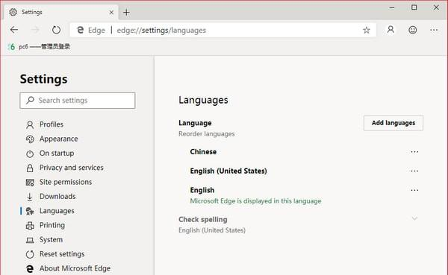The height and width of the screenshot is (275, 448).
Task: Click the Downloads arrow icon
Action: (30, 197)
